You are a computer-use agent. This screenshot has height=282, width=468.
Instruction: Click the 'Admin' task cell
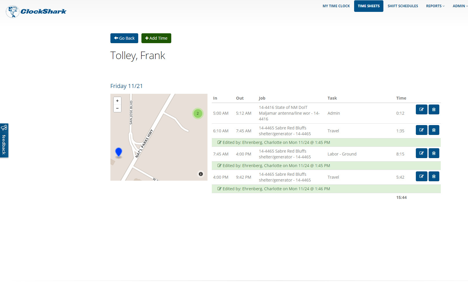334,113
